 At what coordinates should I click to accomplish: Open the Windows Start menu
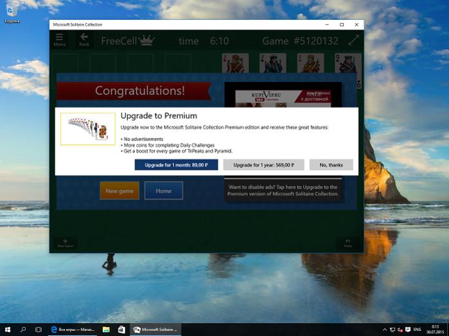pyautogui.click(x=8, y=330)
